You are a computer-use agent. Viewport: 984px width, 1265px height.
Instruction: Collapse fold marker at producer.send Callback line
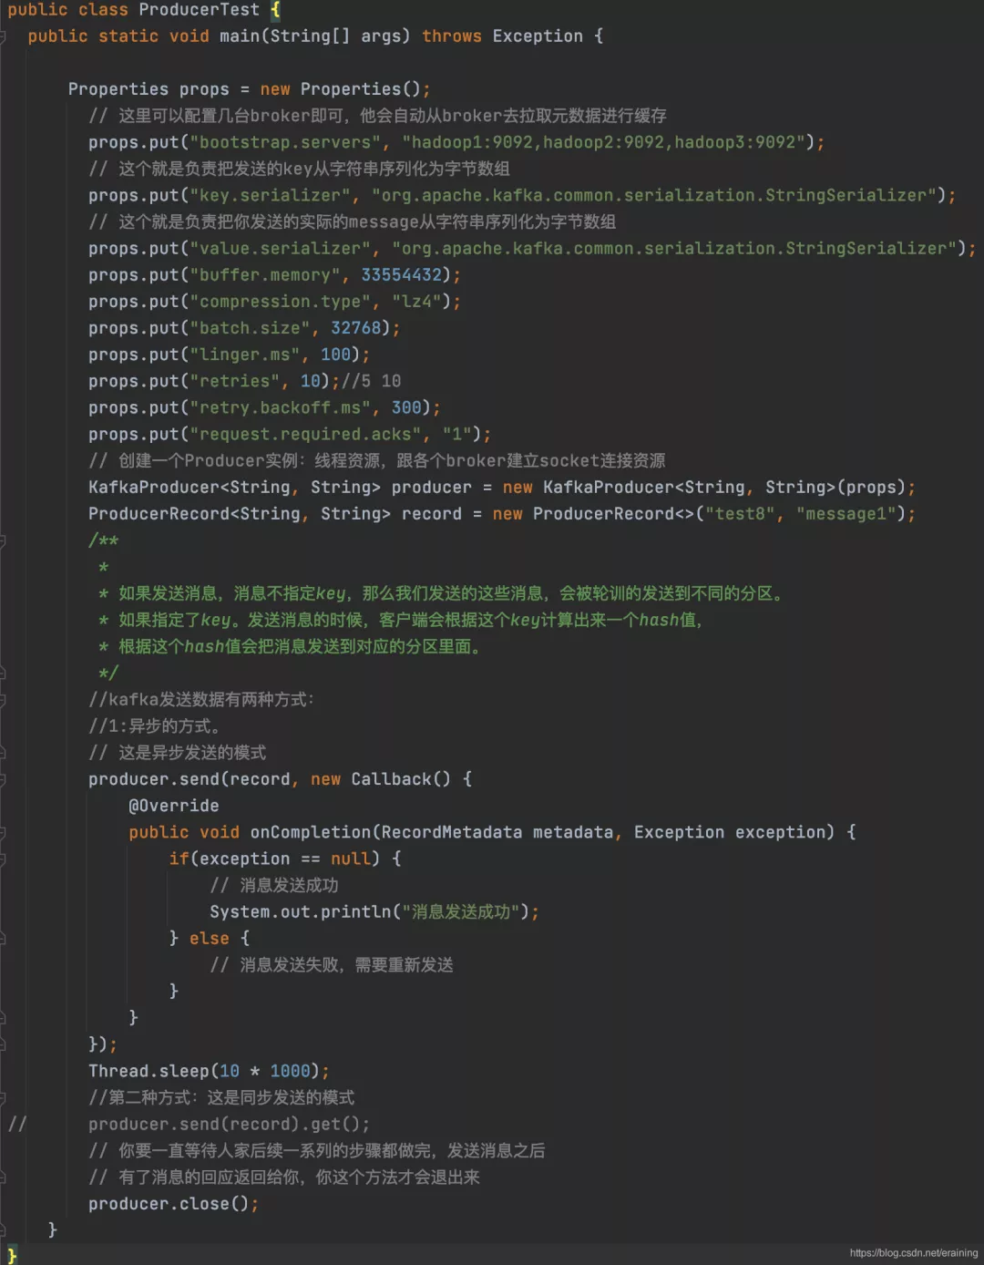[x=3, y=780]
